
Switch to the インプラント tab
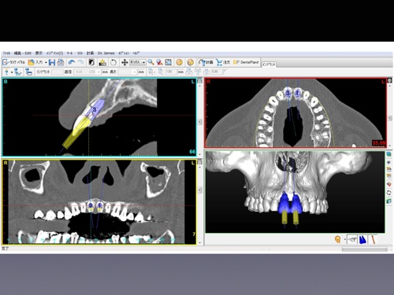[269, 65]
